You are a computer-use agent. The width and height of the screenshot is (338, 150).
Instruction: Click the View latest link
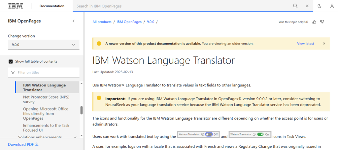[305, 44]
